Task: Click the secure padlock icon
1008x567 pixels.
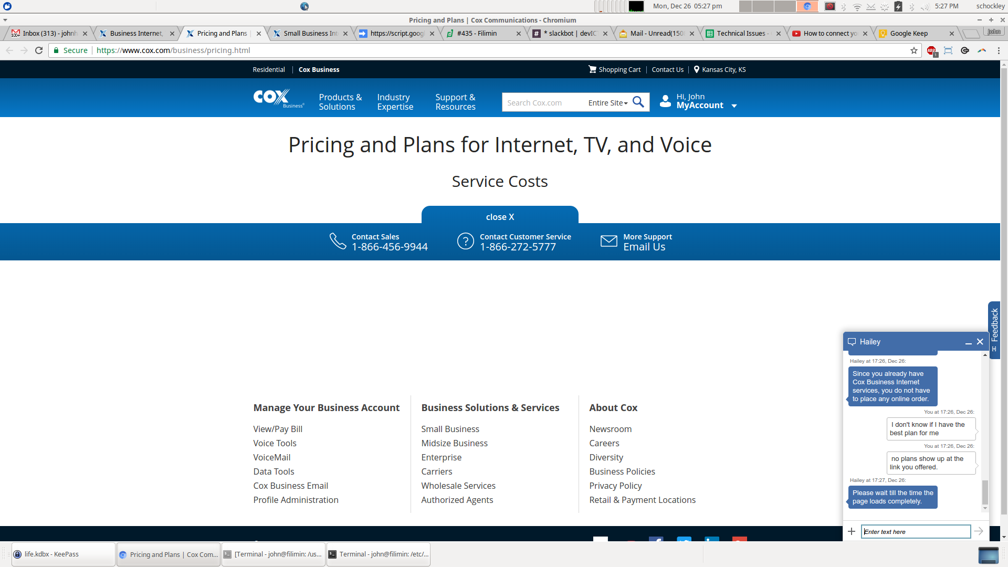Action: pos(56,50)
